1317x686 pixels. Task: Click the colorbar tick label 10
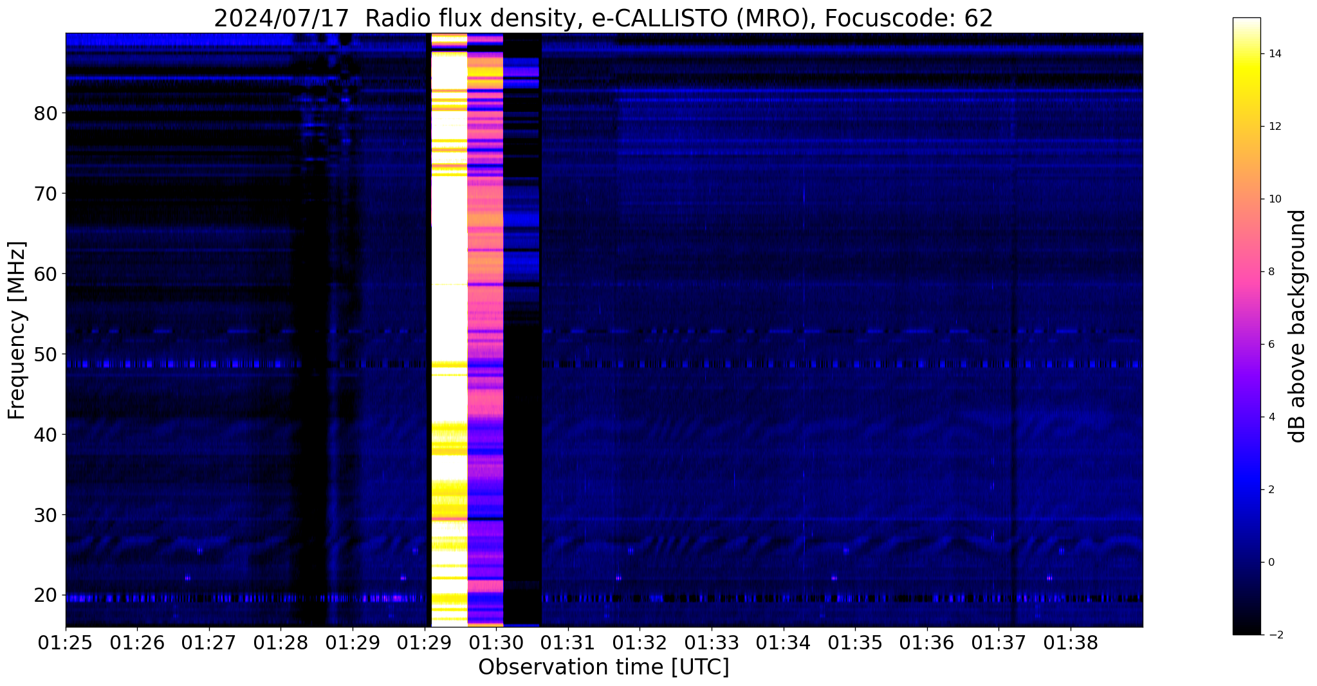pos(1275,199)
